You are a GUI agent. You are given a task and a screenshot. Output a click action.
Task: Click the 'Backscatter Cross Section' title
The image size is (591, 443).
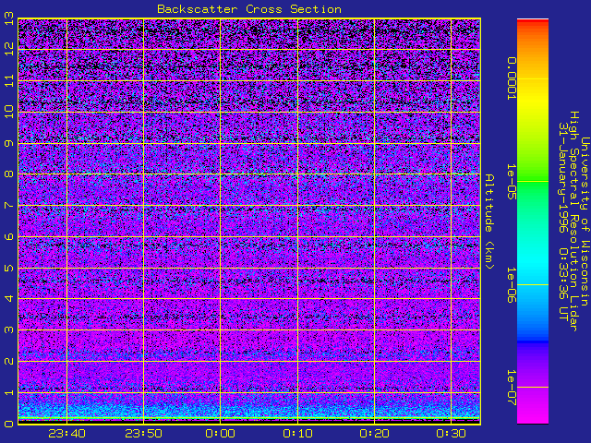tap(249, 9)
